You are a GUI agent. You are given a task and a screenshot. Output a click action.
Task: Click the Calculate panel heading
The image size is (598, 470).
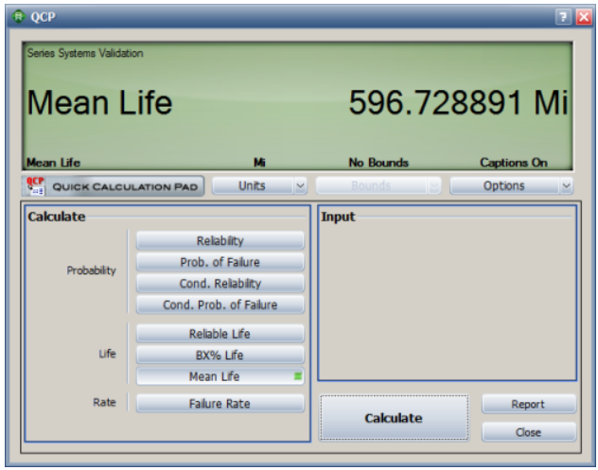tap(57, 217)
